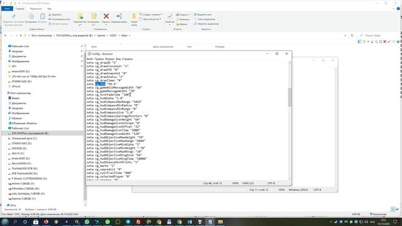Open the ribbon Open (Открыть) dropdown
402x226 pixels.
(x=183, y=14)
